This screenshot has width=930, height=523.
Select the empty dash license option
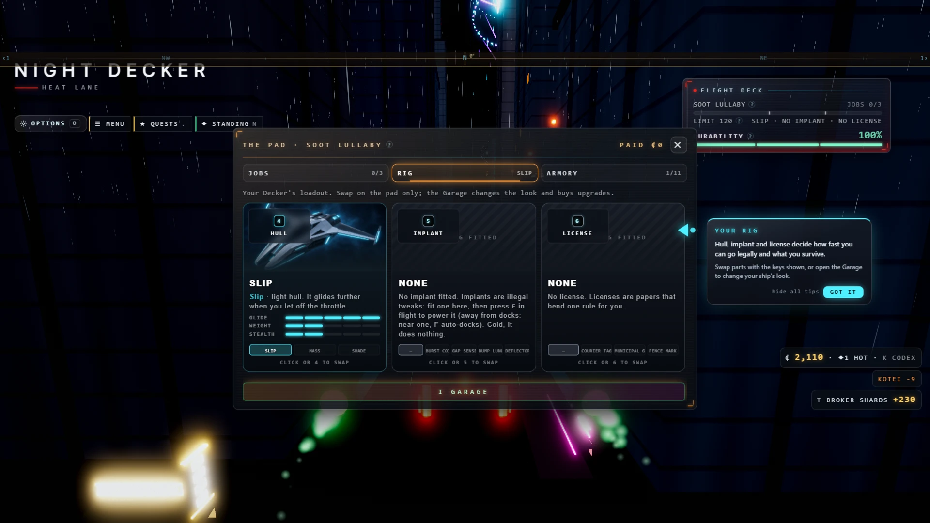click(563, 350)
